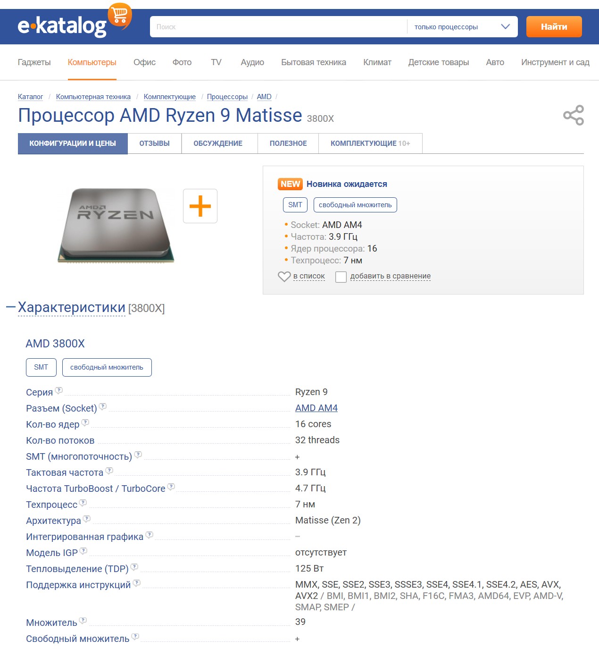Click the Компьютерная техника breadcrumb
Screen dimensions: 599x649
pyautogui.click(x=93, y=97)
